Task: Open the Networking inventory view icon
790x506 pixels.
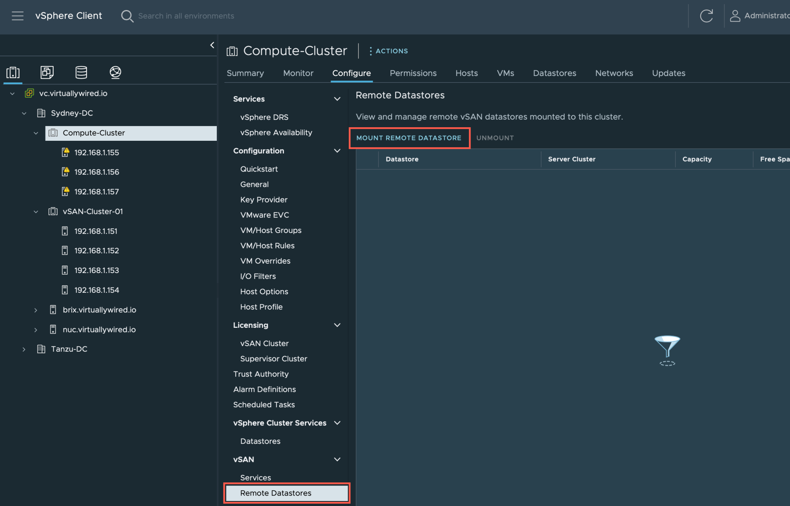Action: [115, 72]
